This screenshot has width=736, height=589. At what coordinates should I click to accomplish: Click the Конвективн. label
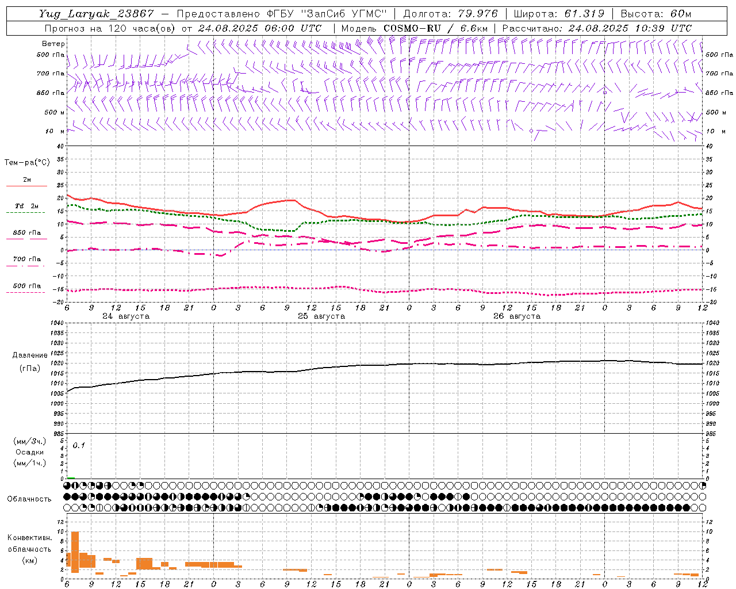[x=29, y=538]
